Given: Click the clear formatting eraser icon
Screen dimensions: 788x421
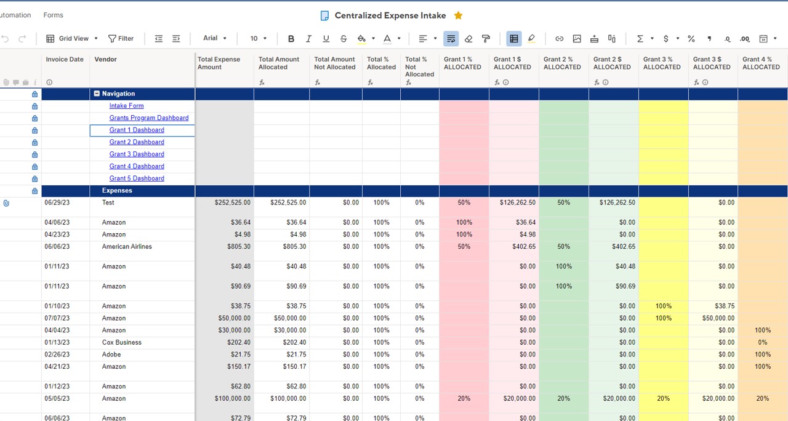Looking at the screenshot, I should [468, 39].
